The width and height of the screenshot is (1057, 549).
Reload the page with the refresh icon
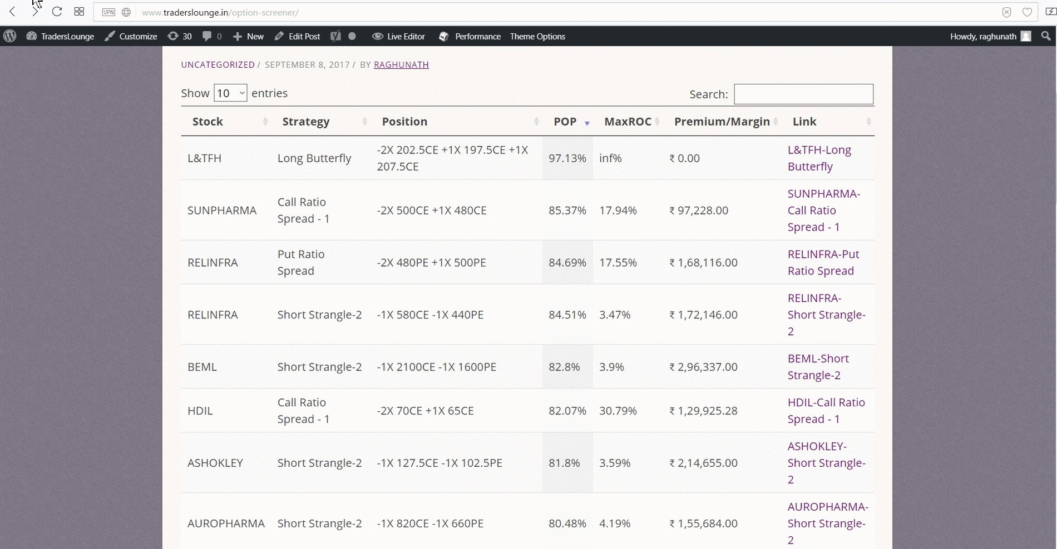click(x=57, y=12)
